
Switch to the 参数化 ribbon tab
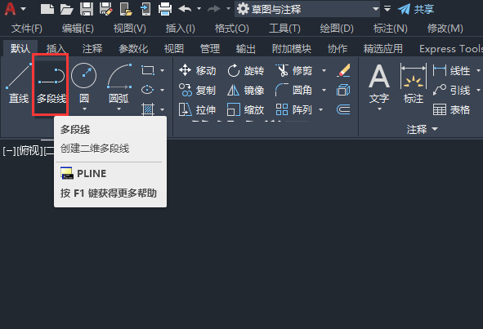[x=133, y=49]
